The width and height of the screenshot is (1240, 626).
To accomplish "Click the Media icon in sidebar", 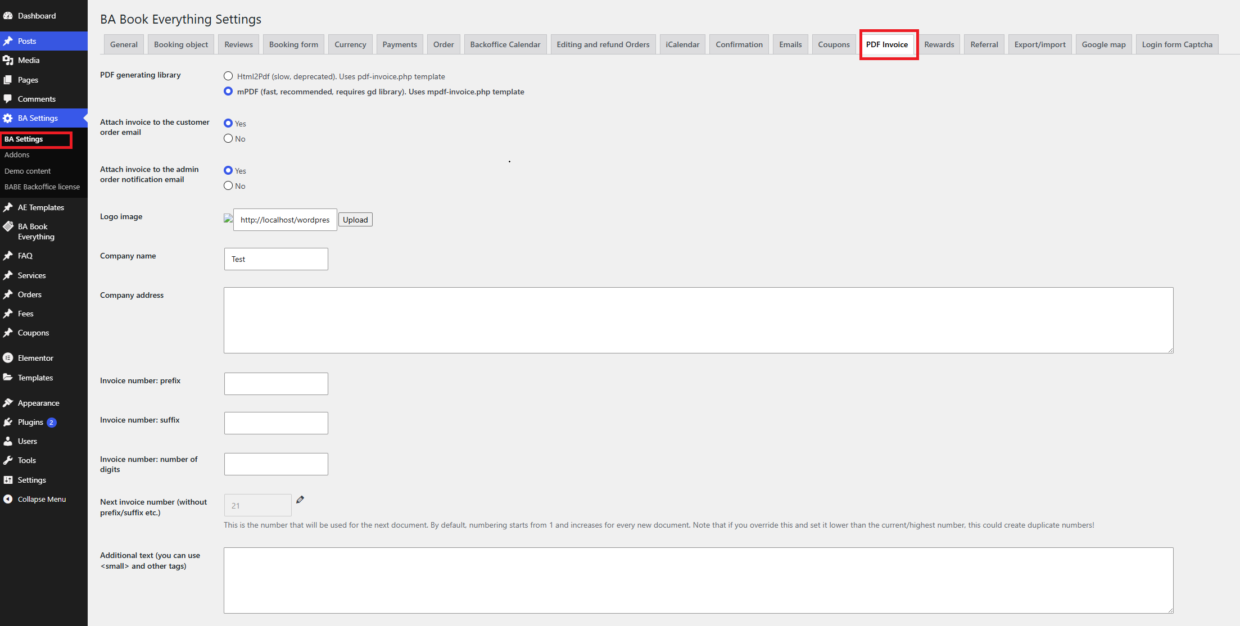I will click(8, 60).
